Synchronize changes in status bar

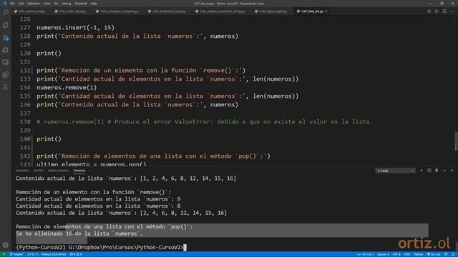coord(33,254)
